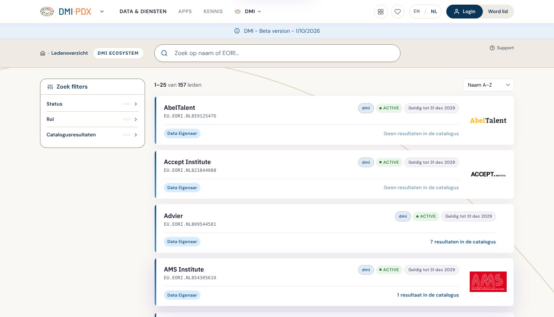
Task: Expand the Catalogusresultaten filter
Action: [92, 135]
